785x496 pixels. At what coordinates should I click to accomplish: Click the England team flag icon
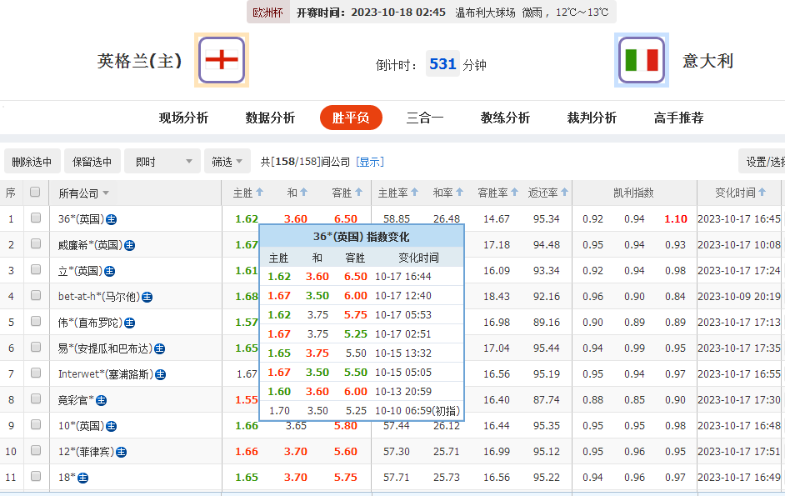[222, 60]
